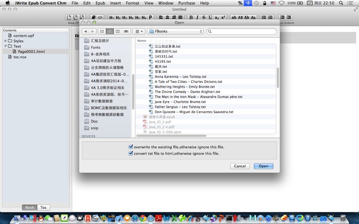
Task: Apply subscript formatting
Action: pyautogui.click(x=217, y=17)
